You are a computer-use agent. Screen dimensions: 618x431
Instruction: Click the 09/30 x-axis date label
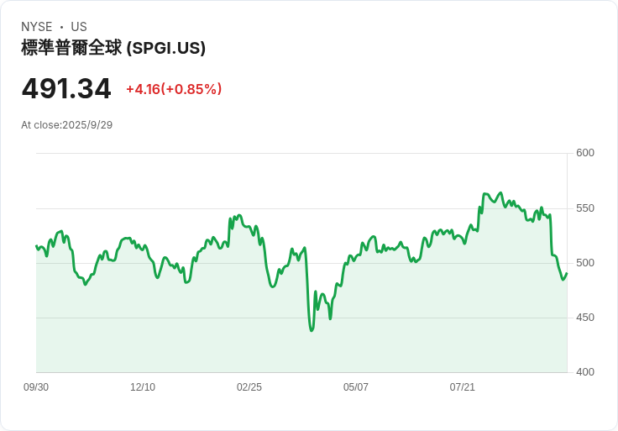click(36, 387)
